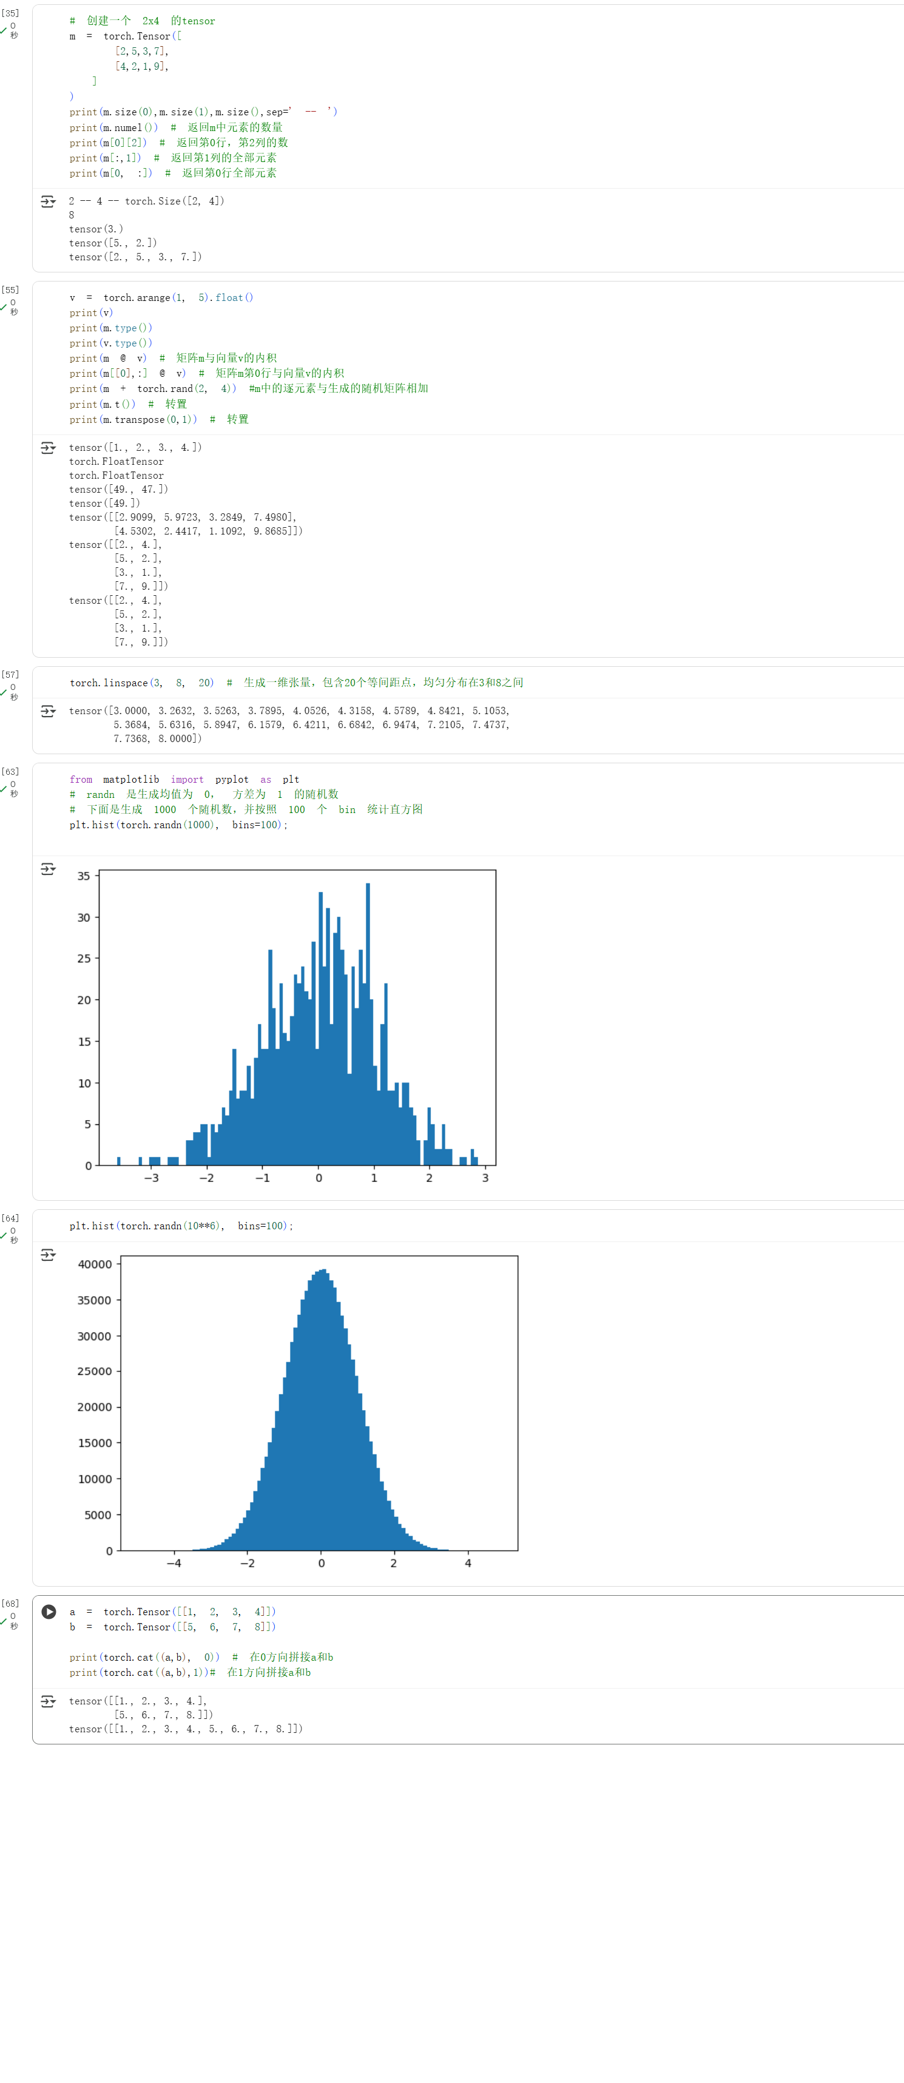Click the execution count label [64]
This screenshot has height=2083, width=904.
tap(10, 1218)
